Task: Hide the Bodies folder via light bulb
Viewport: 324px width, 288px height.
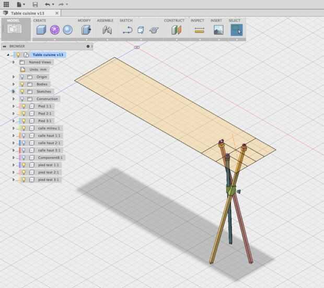Action: tap(22, 84)
